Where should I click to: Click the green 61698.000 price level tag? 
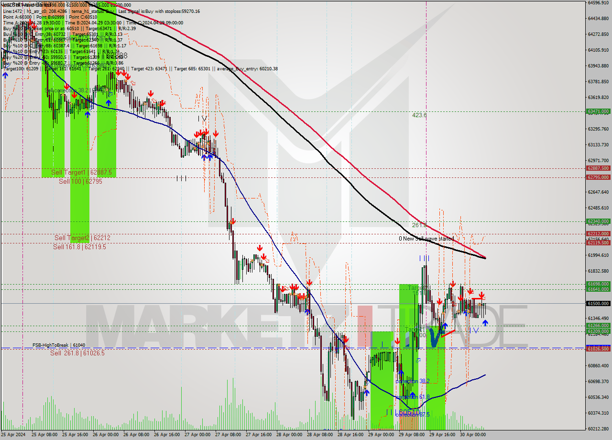pos(598,284)
